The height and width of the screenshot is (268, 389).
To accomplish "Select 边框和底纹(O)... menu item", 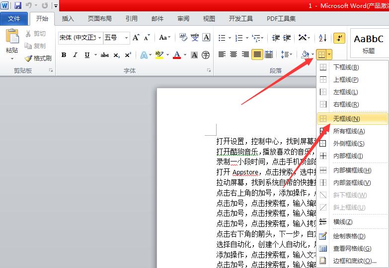I will pos(352,261).
